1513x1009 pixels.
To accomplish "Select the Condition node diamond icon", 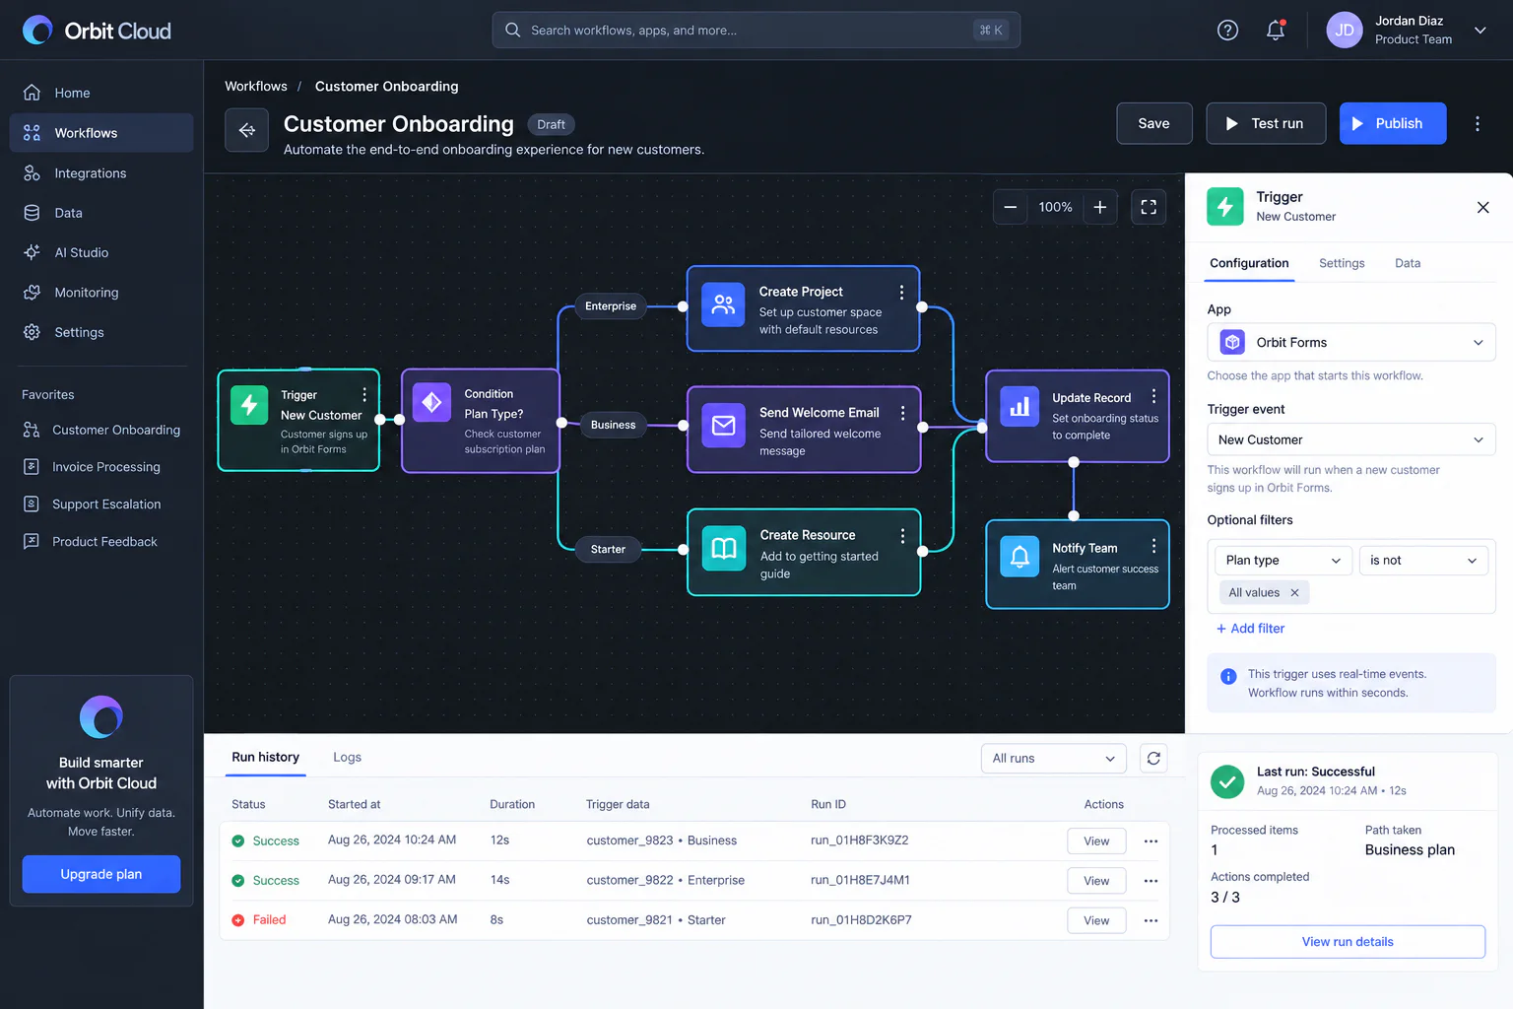I will point(431,402).
